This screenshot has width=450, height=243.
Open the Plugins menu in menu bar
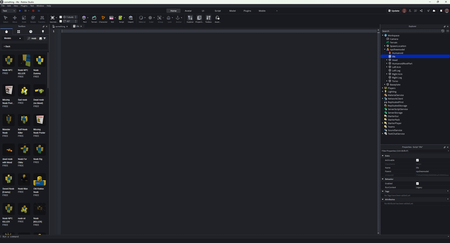pyautogui.click(x=24, y=6)
